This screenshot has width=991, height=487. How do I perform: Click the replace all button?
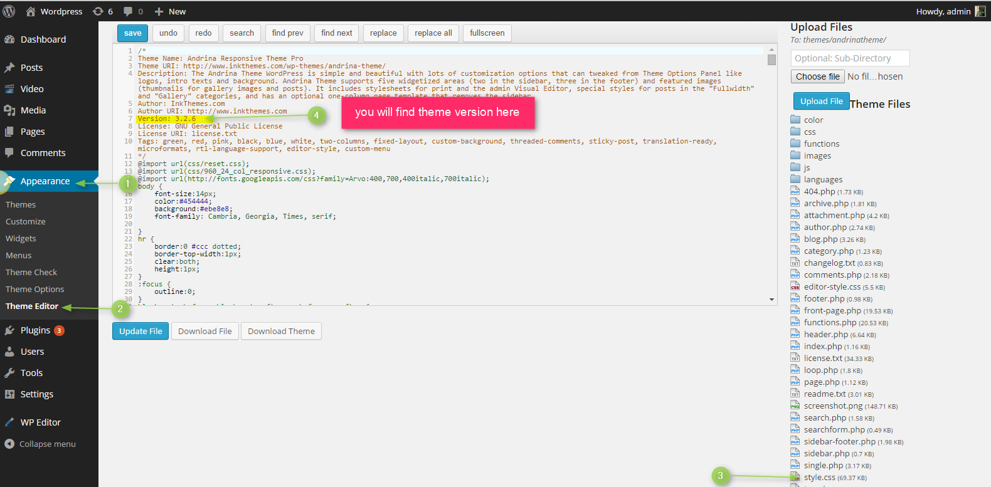(x=433, y=33)
